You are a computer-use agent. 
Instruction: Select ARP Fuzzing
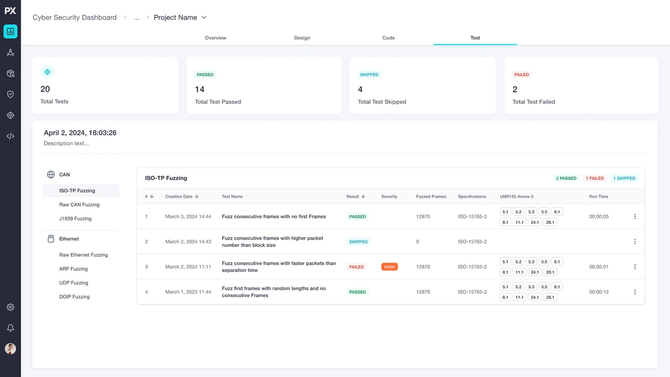[x=74, y=269]
